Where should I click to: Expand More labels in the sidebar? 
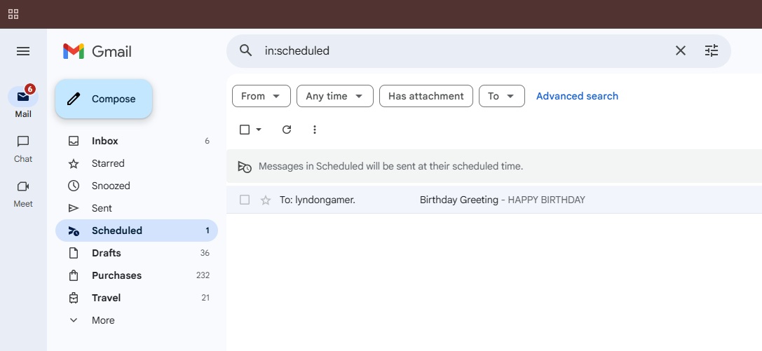102,320
